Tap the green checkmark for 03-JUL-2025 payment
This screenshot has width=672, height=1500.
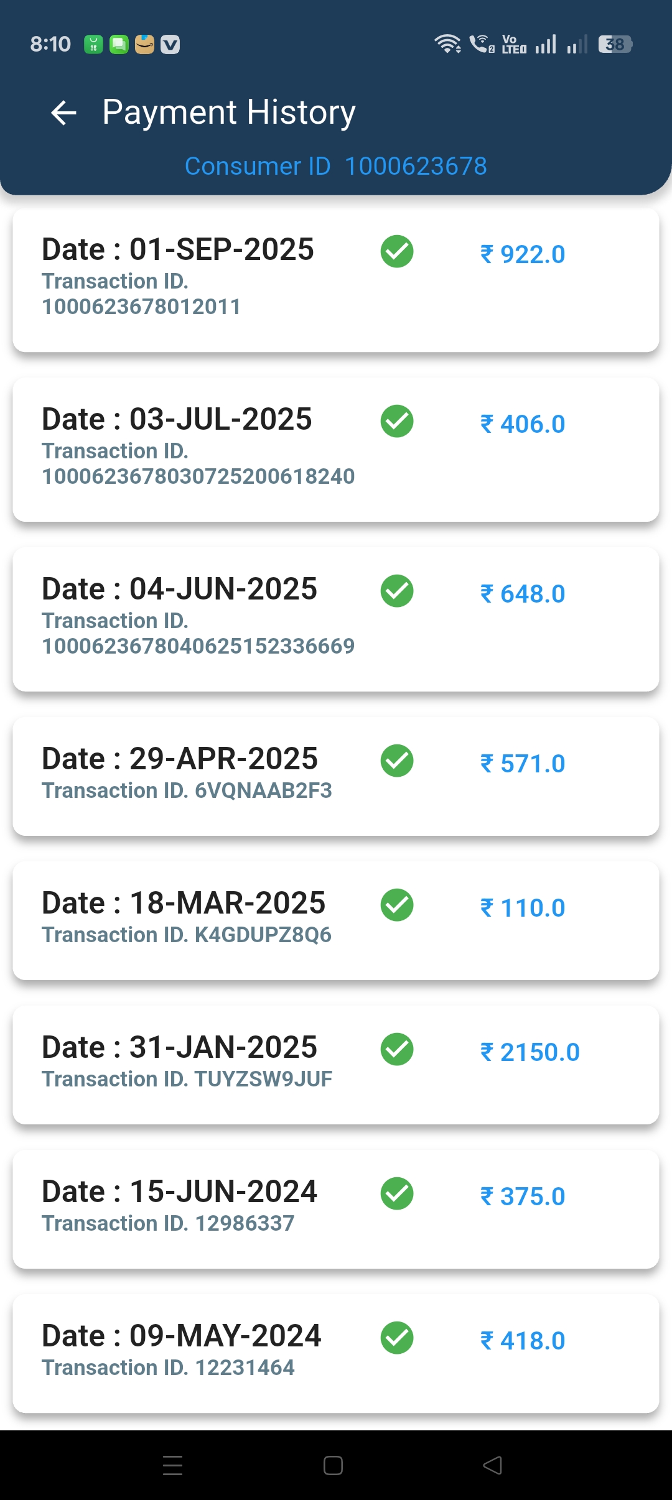pos(397,422)
